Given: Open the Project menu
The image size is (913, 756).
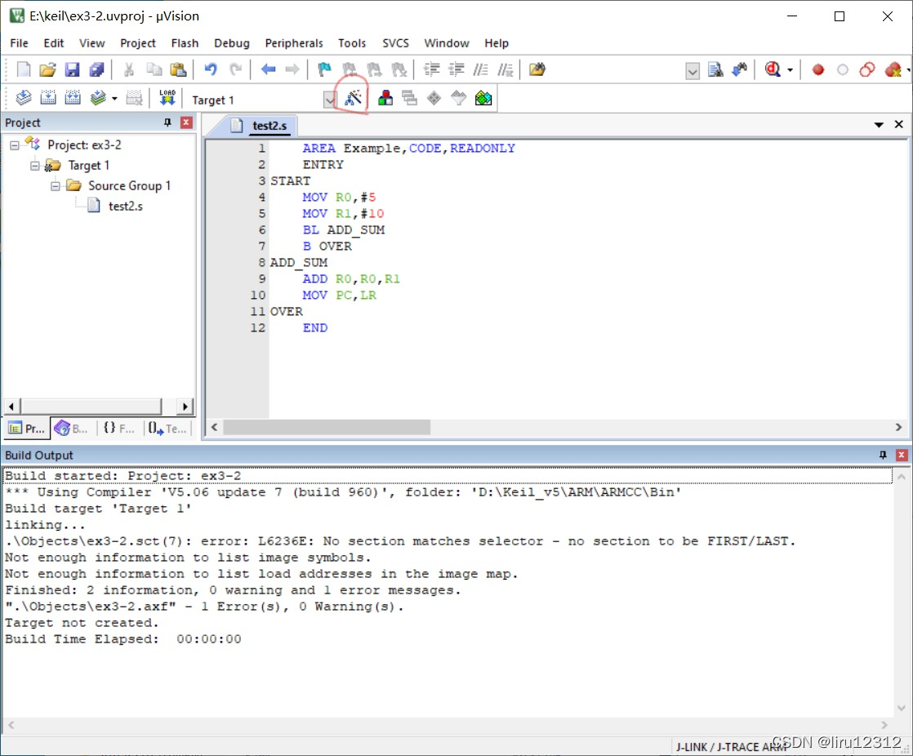Looking at the screenshot, I should point(138,43).
